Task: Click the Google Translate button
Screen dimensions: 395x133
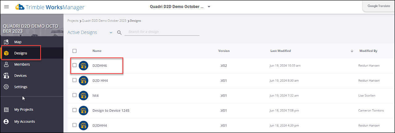Action: coord(379,6)
